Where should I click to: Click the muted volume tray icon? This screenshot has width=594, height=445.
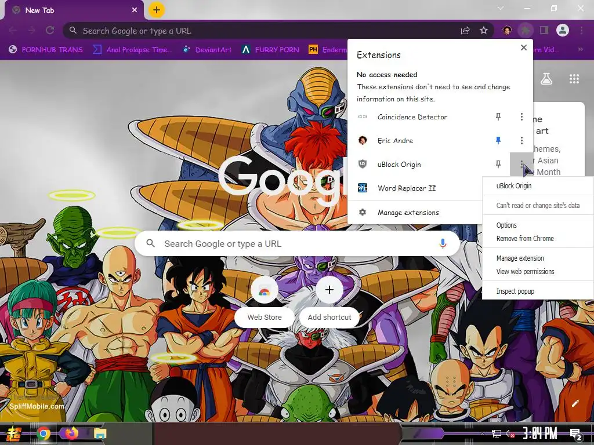tap(510, 433)
